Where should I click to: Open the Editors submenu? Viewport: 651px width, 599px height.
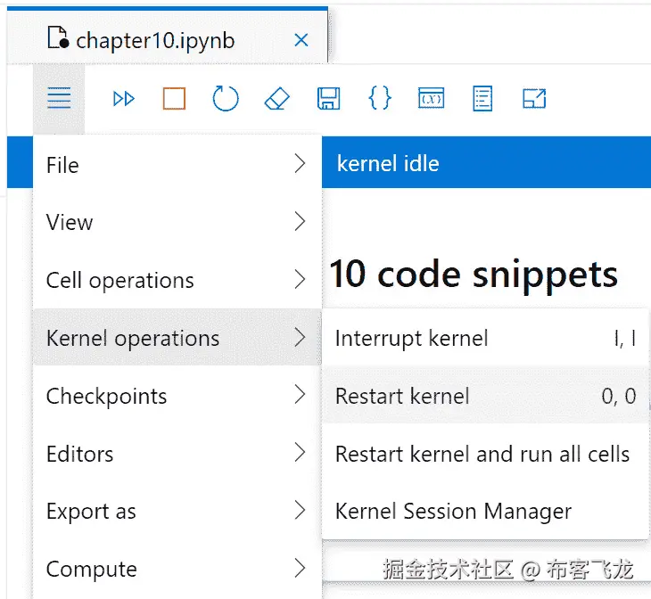177,453
